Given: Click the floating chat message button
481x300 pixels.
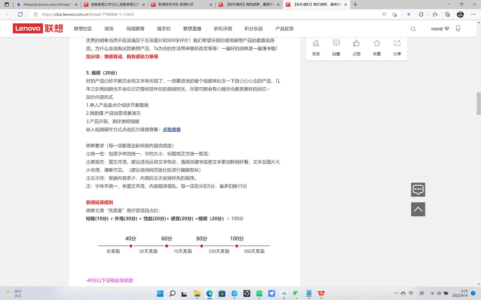Looking at the screenshot, I should coord(418,190).
